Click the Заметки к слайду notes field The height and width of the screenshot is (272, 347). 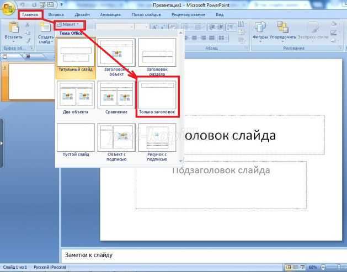click(204, 255)
